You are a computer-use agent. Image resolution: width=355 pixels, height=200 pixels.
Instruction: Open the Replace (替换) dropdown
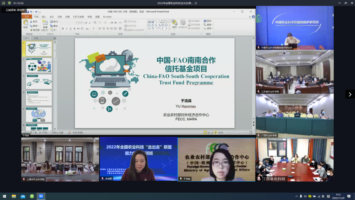208,25
